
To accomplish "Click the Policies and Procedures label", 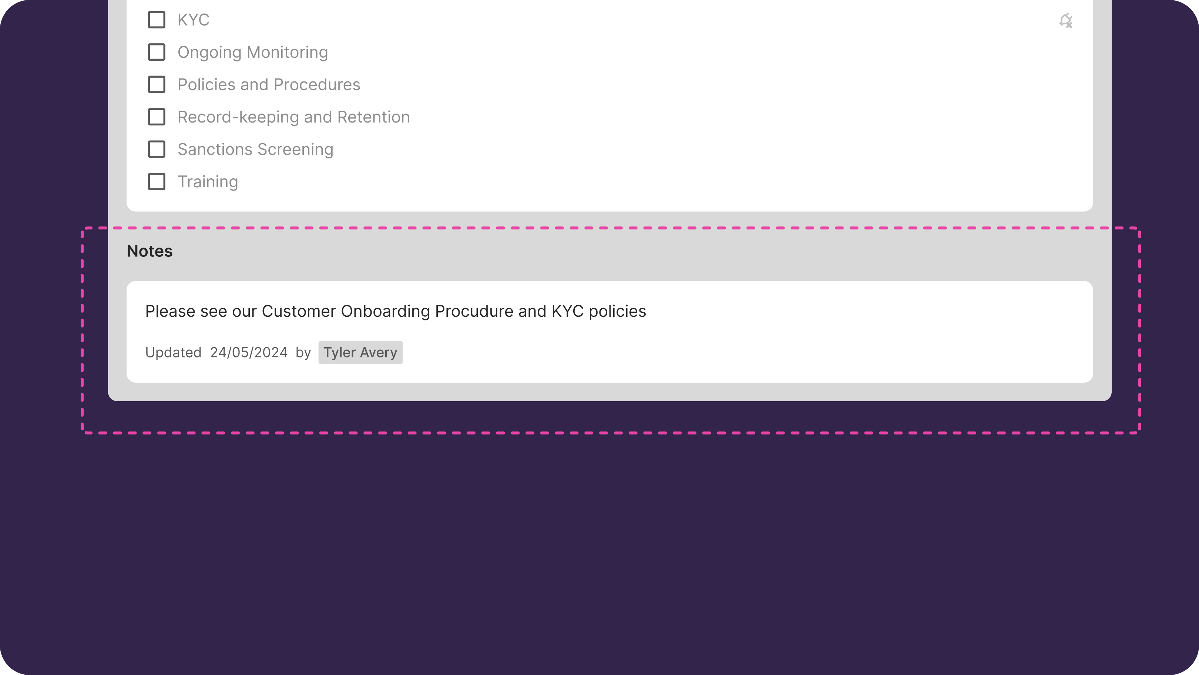I will coord(269,85).
